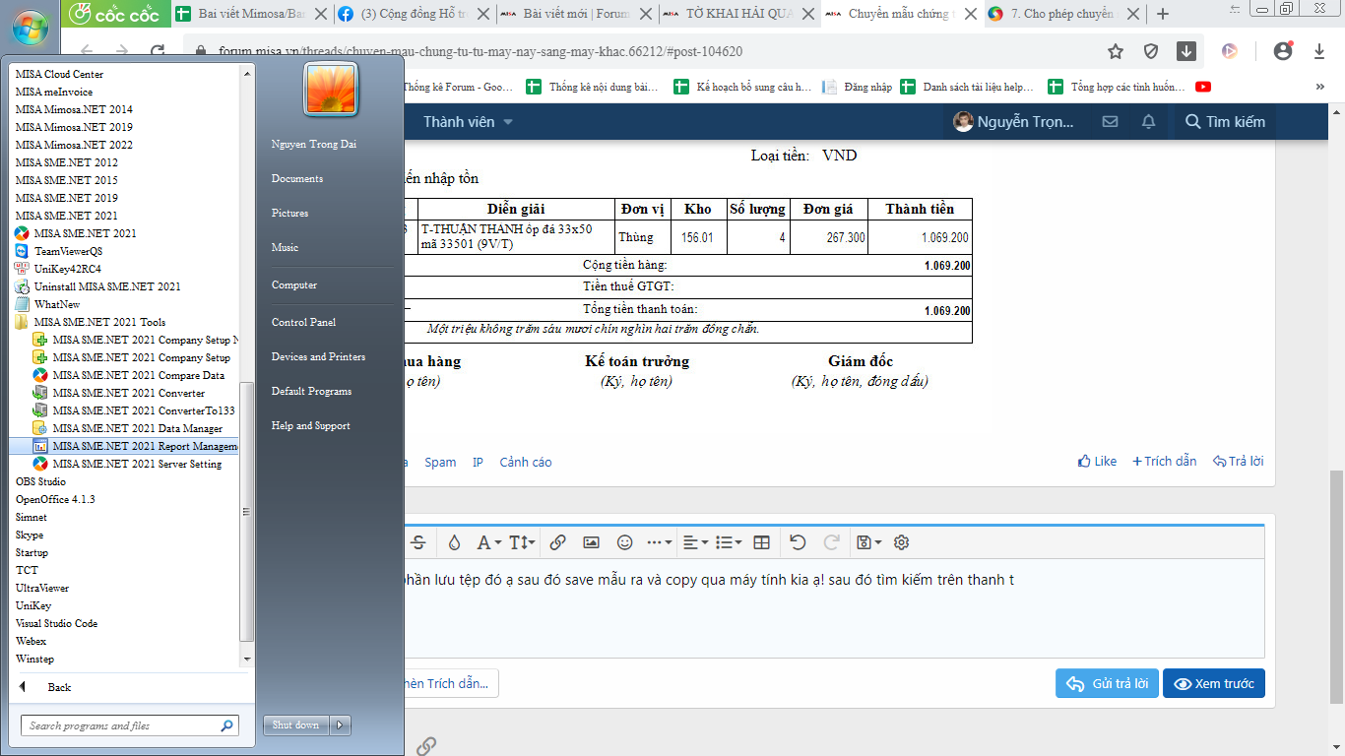Screen dimensions: 1345x756
Task: Open the text alignment dropdown
Action: [696, 542]
